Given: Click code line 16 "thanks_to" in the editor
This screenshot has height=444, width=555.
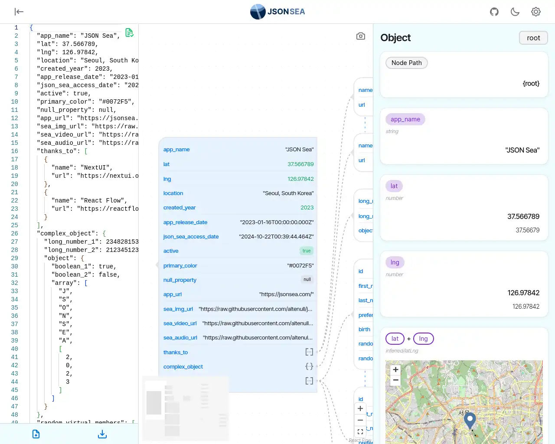Looking at the screenshot, I should [62, 151].
